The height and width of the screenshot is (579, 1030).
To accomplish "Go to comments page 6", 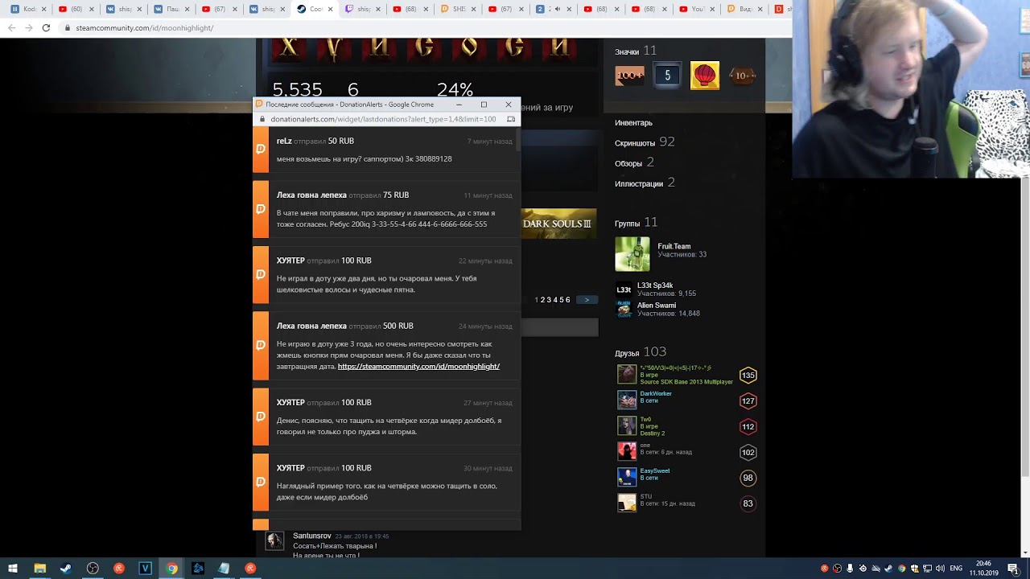I will click(x=568, y=300).
